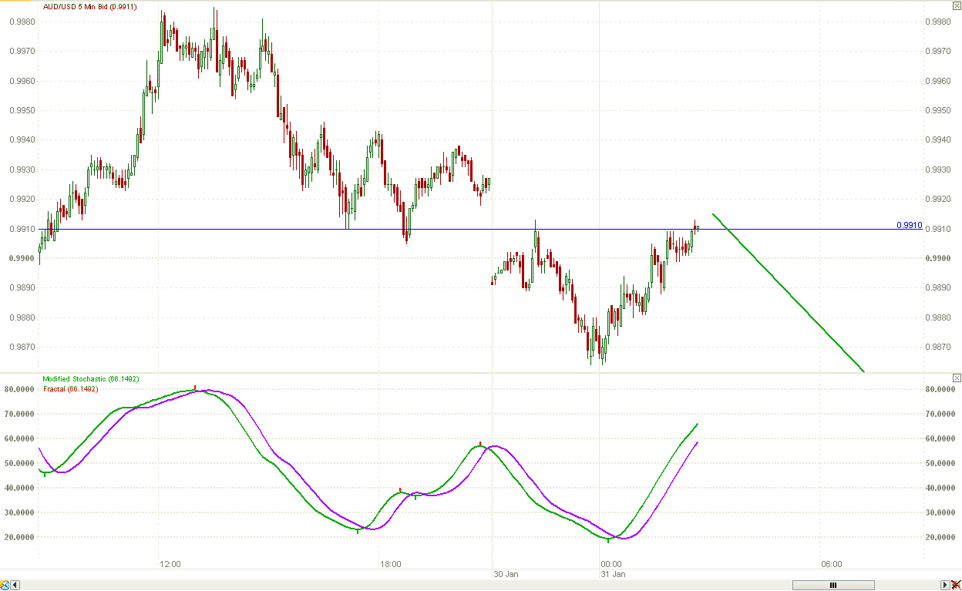This screenshot has width=962, height=591.
Task: Click the horizontal time scrollbar thumb
Action: click(x=833, y=585)
